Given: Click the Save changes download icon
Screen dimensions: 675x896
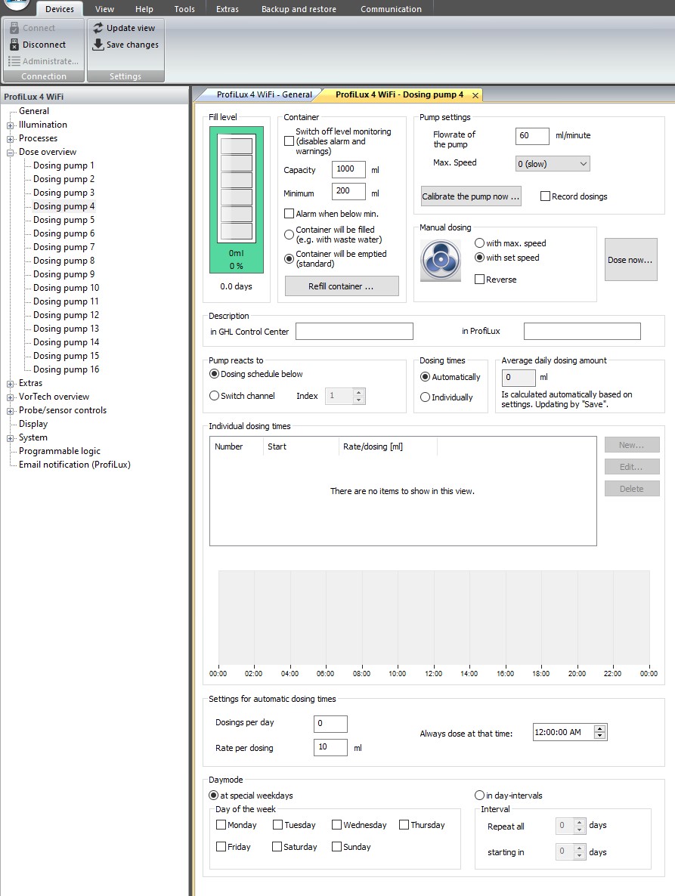Looking at the screenshot, I should click(98, 44).
